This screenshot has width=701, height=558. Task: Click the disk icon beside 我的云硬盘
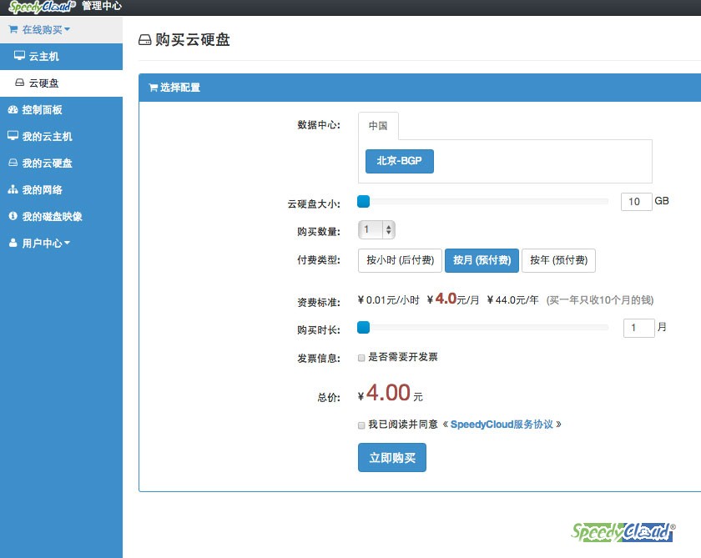pyautogui.click(x=13, y=163)
